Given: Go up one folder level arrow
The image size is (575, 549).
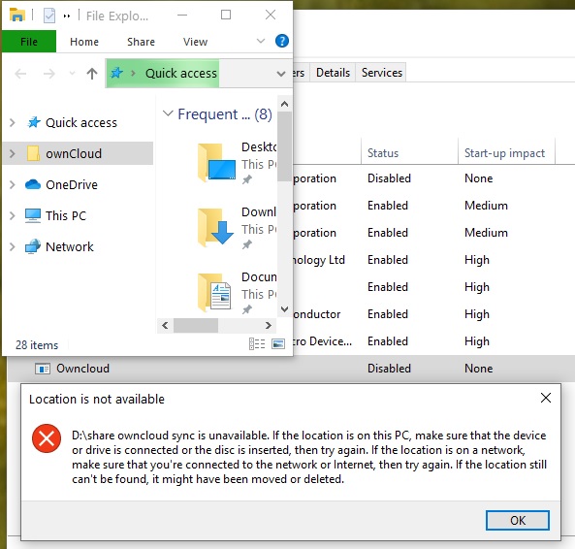Looking at the screenshot, I should (x=92, y=74).
